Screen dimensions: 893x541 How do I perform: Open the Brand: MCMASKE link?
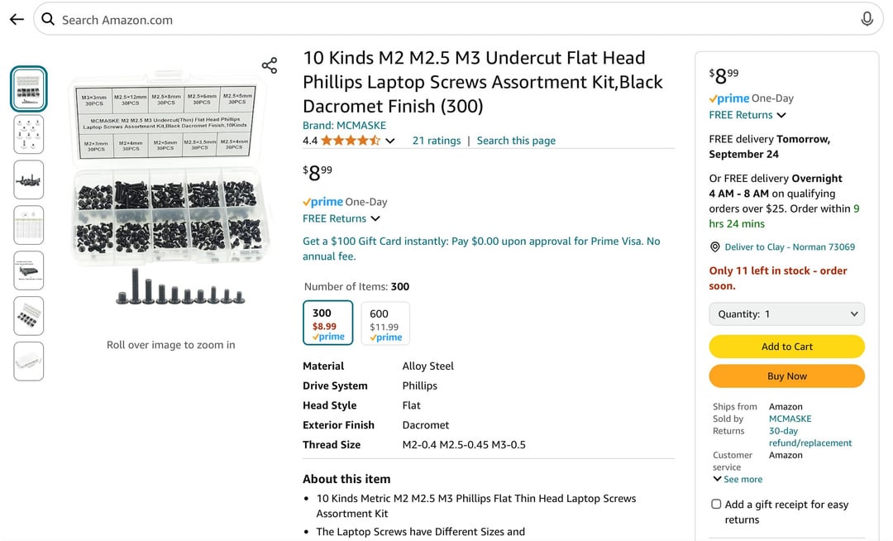click(344, 126)
